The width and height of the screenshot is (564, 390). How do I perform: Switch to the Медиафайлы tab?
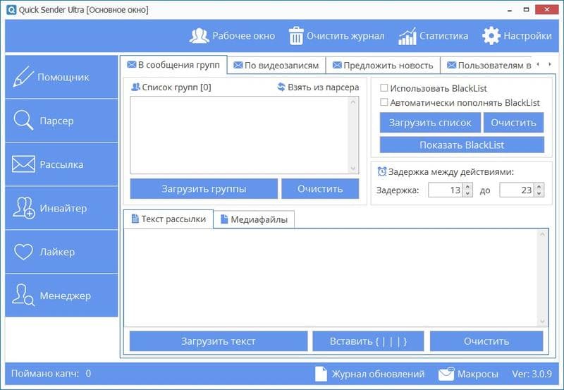pos(255,219)
